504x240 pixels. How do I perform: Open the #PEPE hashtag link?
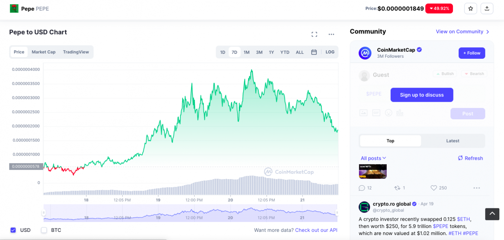[x=471, y=233]
